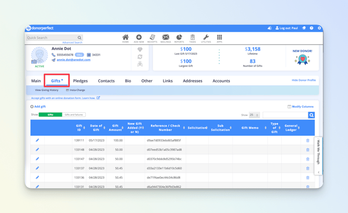The width and height of the screenshot is (348, 213).
Task: Click the camera icon on donor avatar
Action: pyautogui.click(x=34, y=62)
